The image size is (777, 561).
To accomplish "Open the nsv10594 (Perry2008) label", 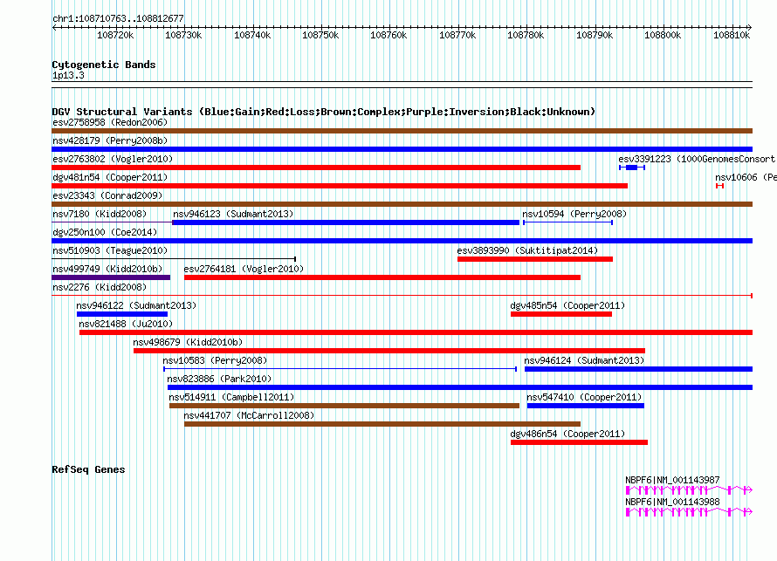I will coord(574,214).
